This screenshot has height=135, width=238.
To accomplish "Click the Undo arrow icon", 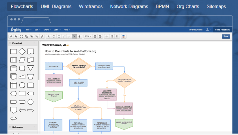I will [11, 37].
